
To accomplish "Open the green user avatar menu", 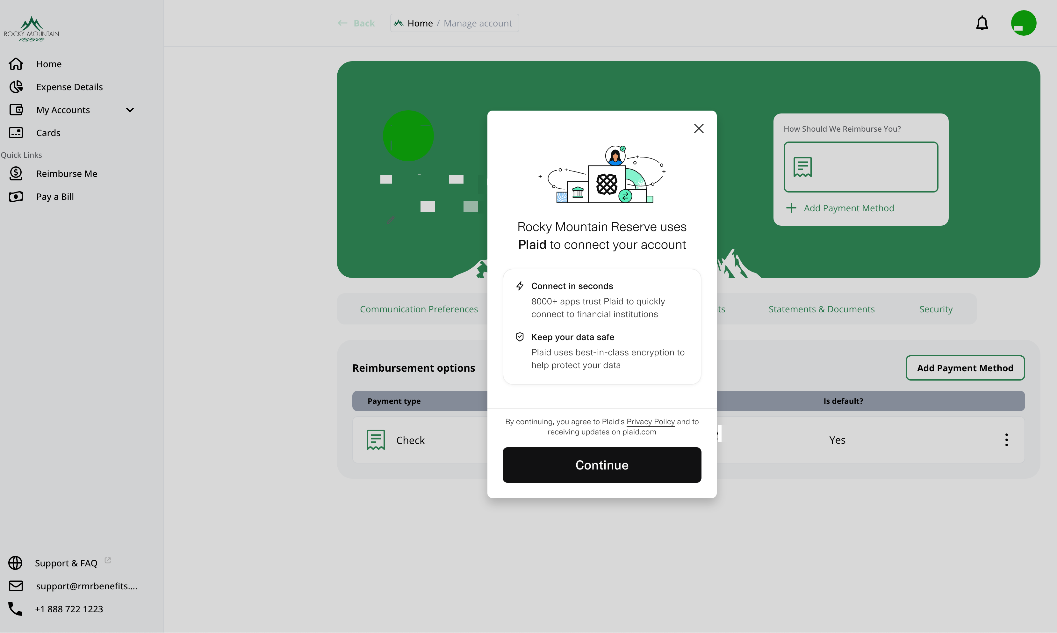I will click(x=1024, y=23).
